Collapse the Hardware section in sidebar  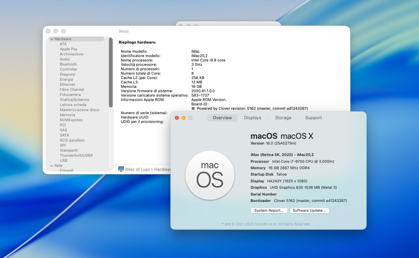52,39
